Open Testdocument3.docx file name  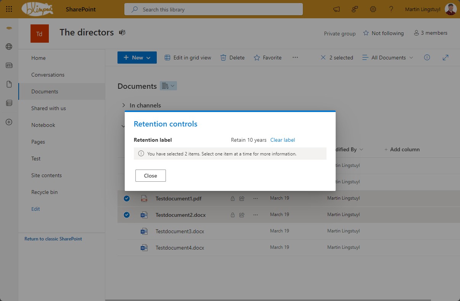click(x=180, y=231)
